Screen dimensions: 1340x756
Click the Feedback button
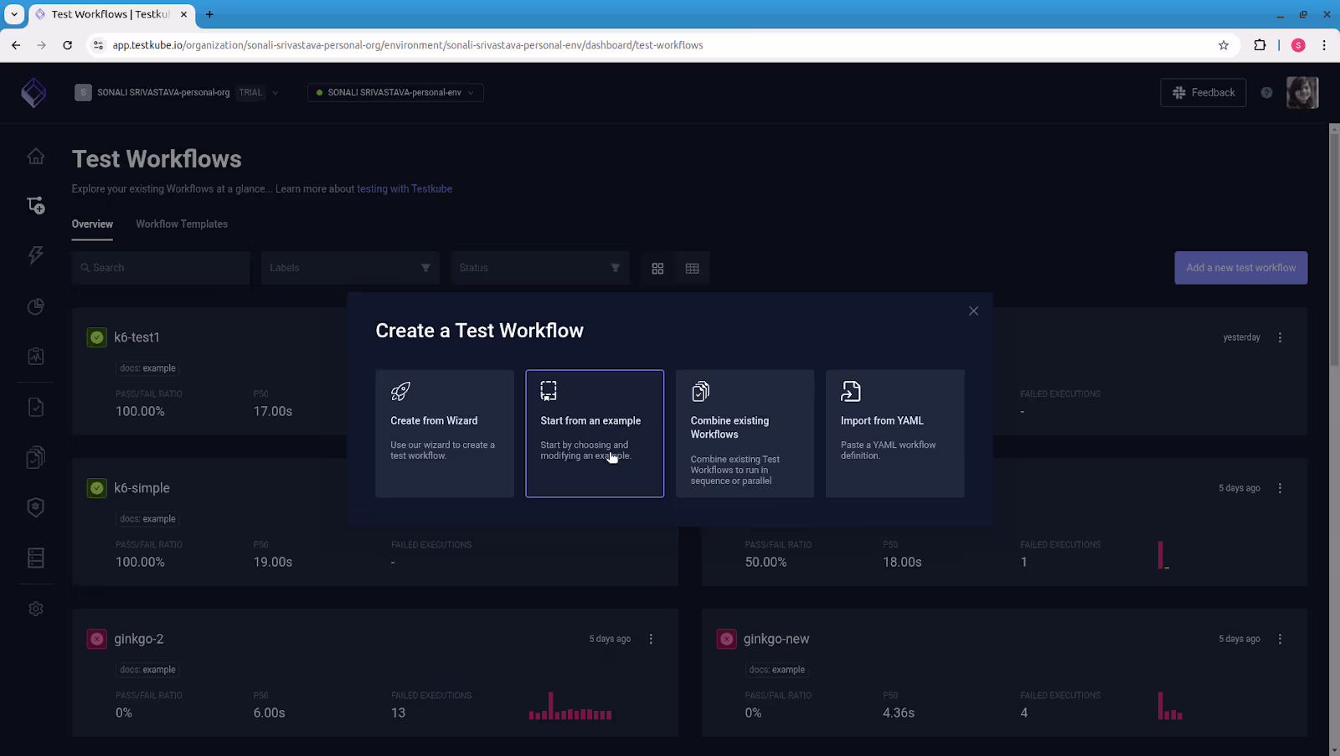[x=1203, y=93]
